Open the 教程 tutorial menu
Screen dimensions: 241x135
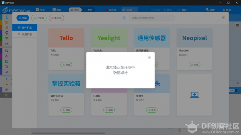[57, 10]
